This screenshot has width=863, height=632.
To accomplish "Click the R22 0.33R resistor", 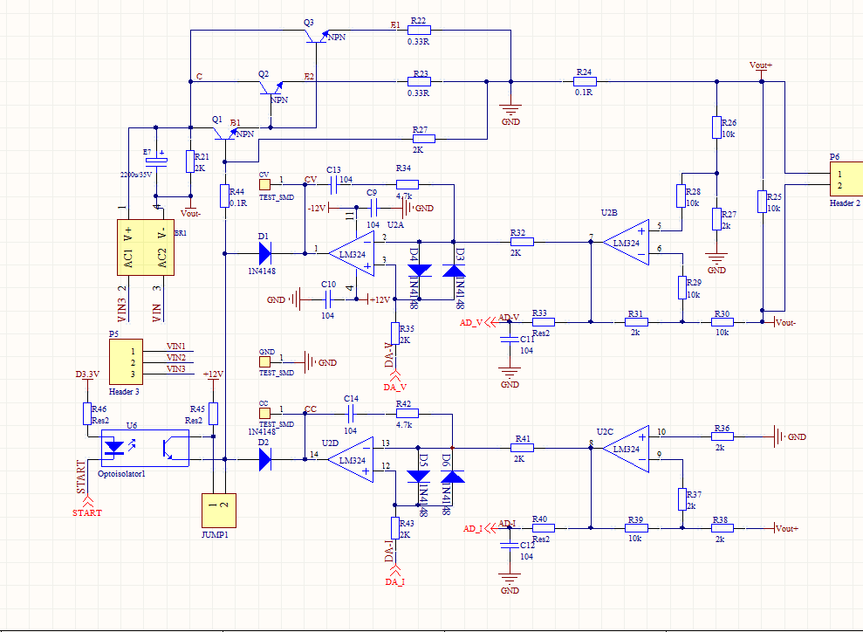I will (419, 31).
